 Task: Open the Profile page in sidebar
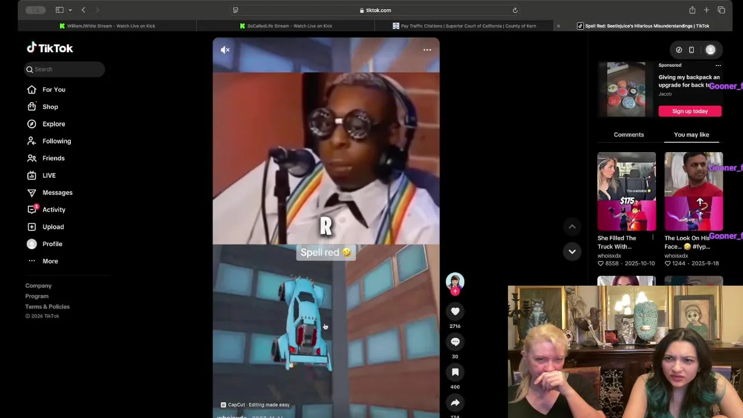click(45, 244)
